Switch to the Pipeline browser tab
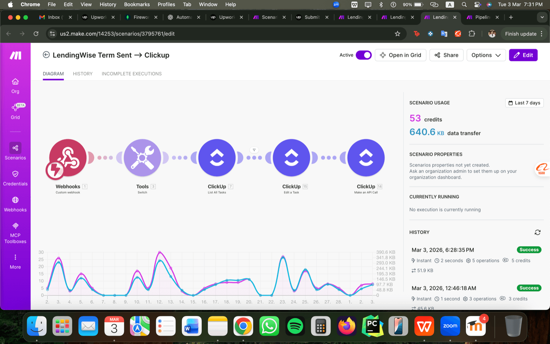Viewport: 550px width, 344px height. click(482, 17)
